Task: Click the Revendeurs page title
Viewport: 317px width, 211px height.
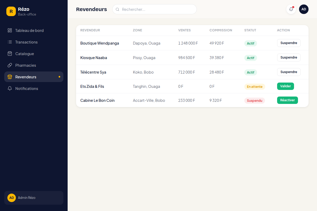Action: click(x=91, y=9)
